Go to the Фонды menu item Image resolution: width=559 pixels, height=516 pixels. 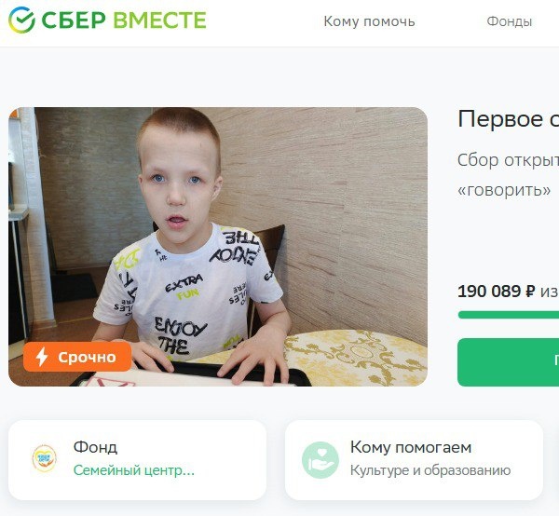point(509,21)
